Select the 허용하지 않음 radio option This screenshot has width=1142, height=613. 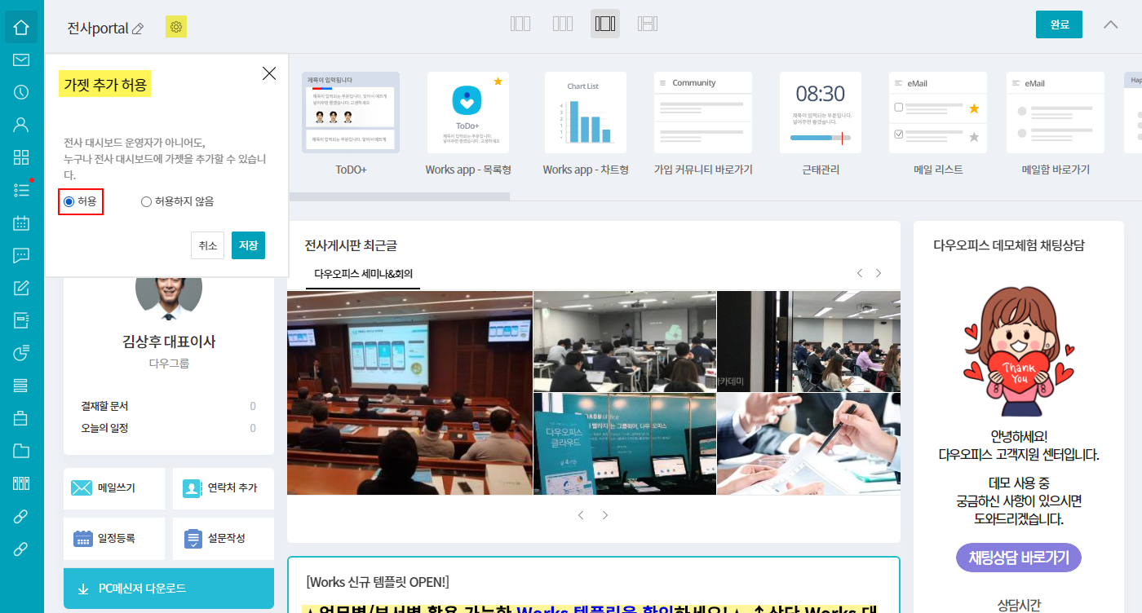click(x=146, y=201)
